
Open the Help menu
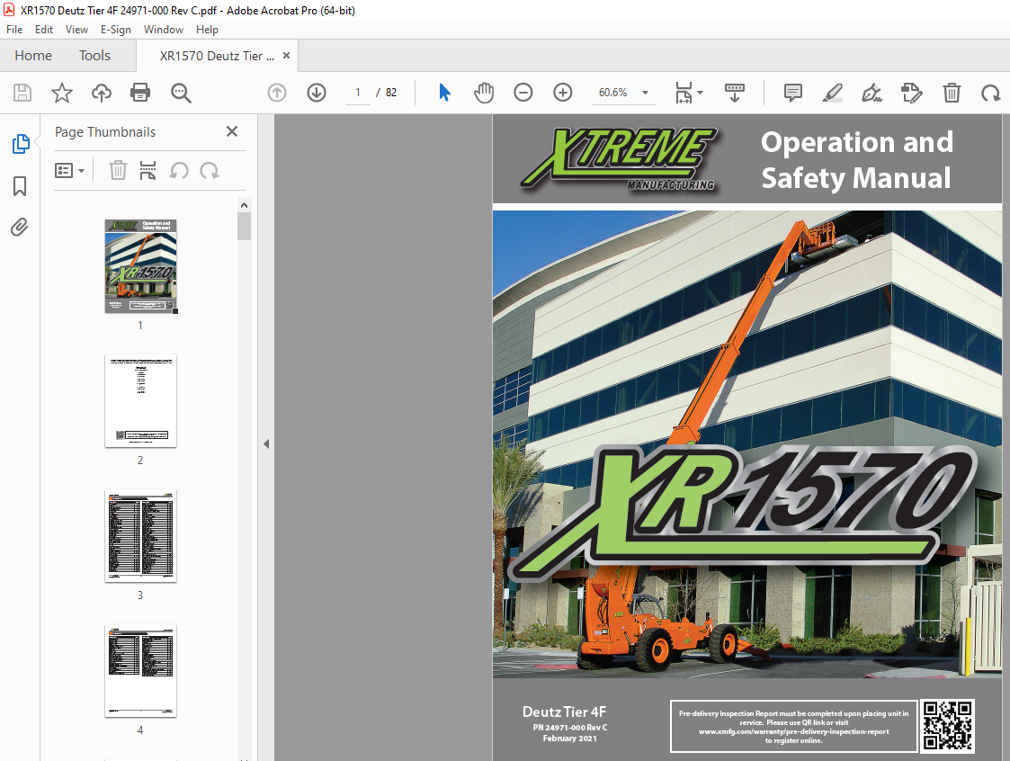208,30
